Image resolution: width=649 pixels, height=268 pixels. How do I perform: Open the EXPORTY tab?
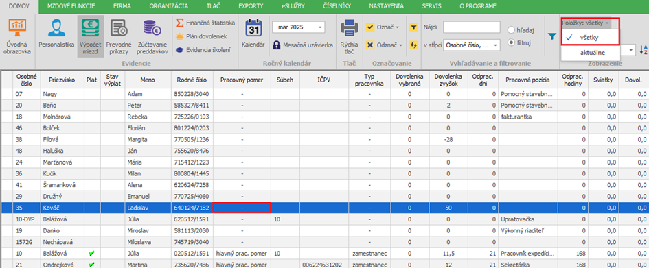pos(251,6)
